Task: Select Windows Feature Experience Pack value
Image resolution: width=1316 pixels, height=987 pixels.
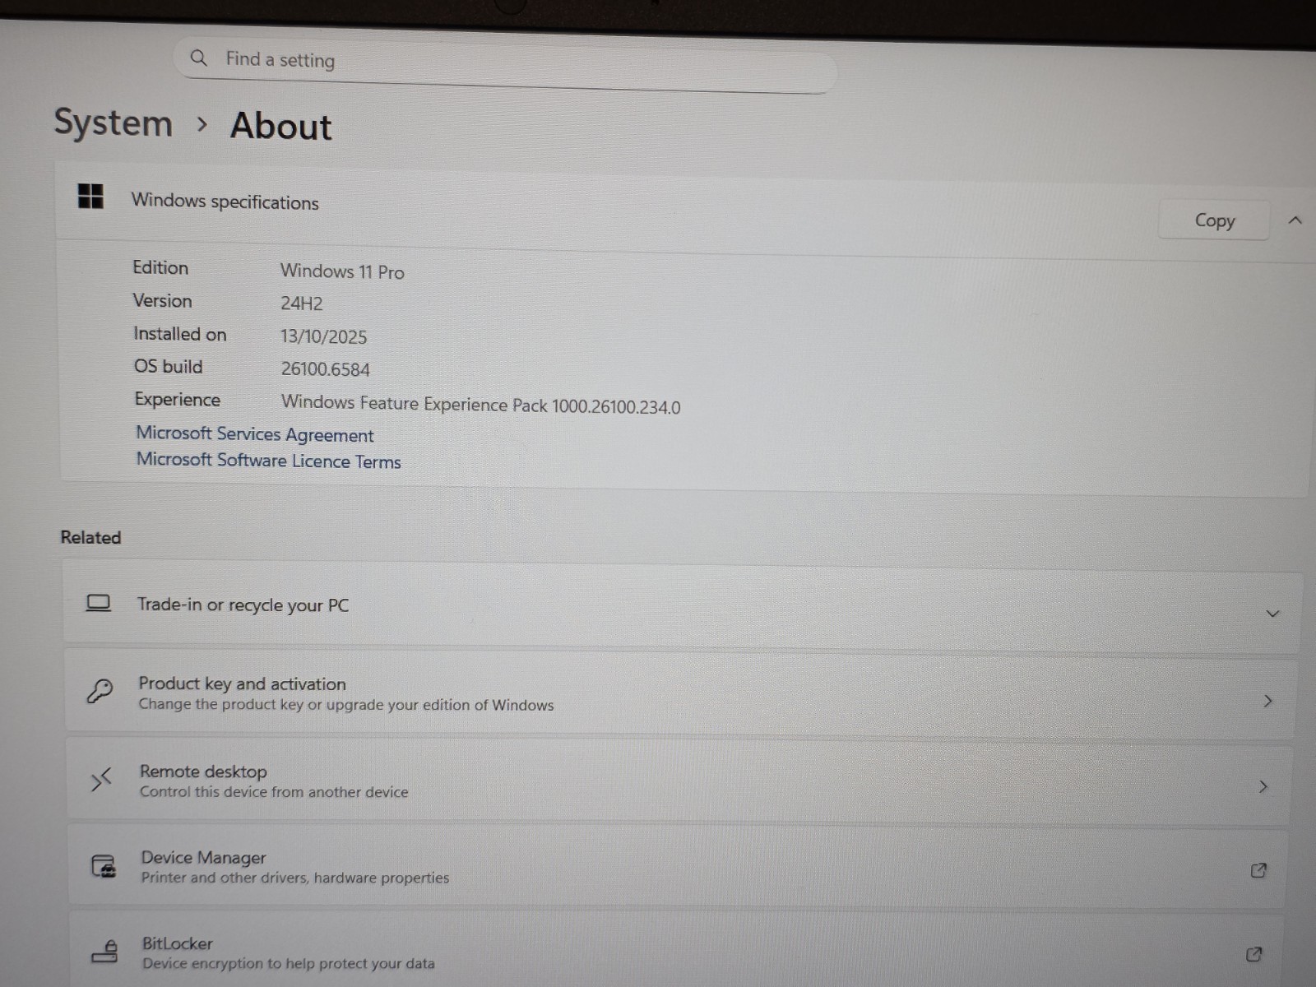Action: [x=481, y=405]
